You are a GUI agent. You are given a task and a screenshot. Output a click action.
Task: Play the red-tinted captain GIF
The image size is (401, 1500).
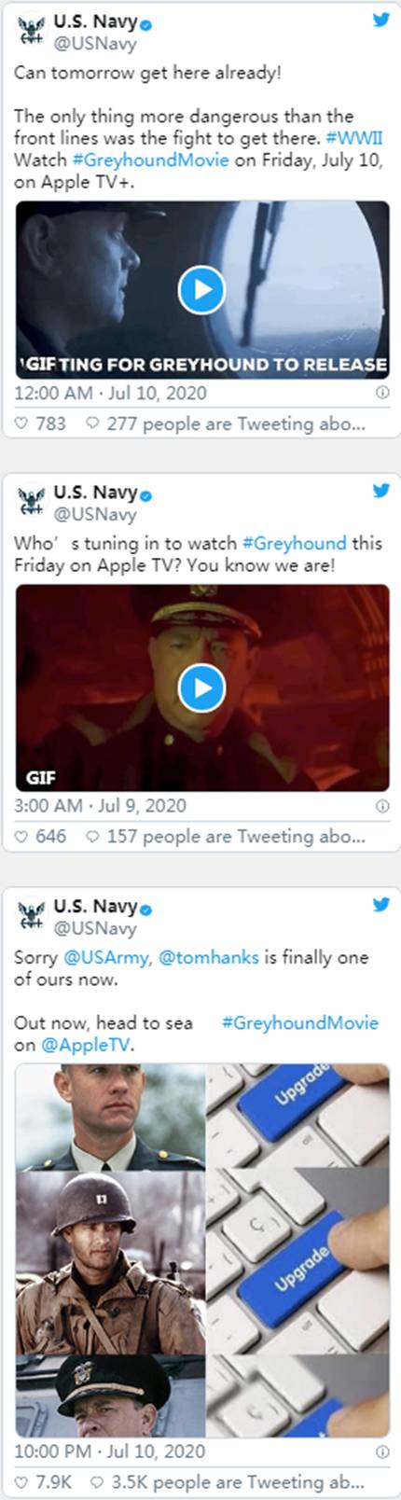point(202,688)
